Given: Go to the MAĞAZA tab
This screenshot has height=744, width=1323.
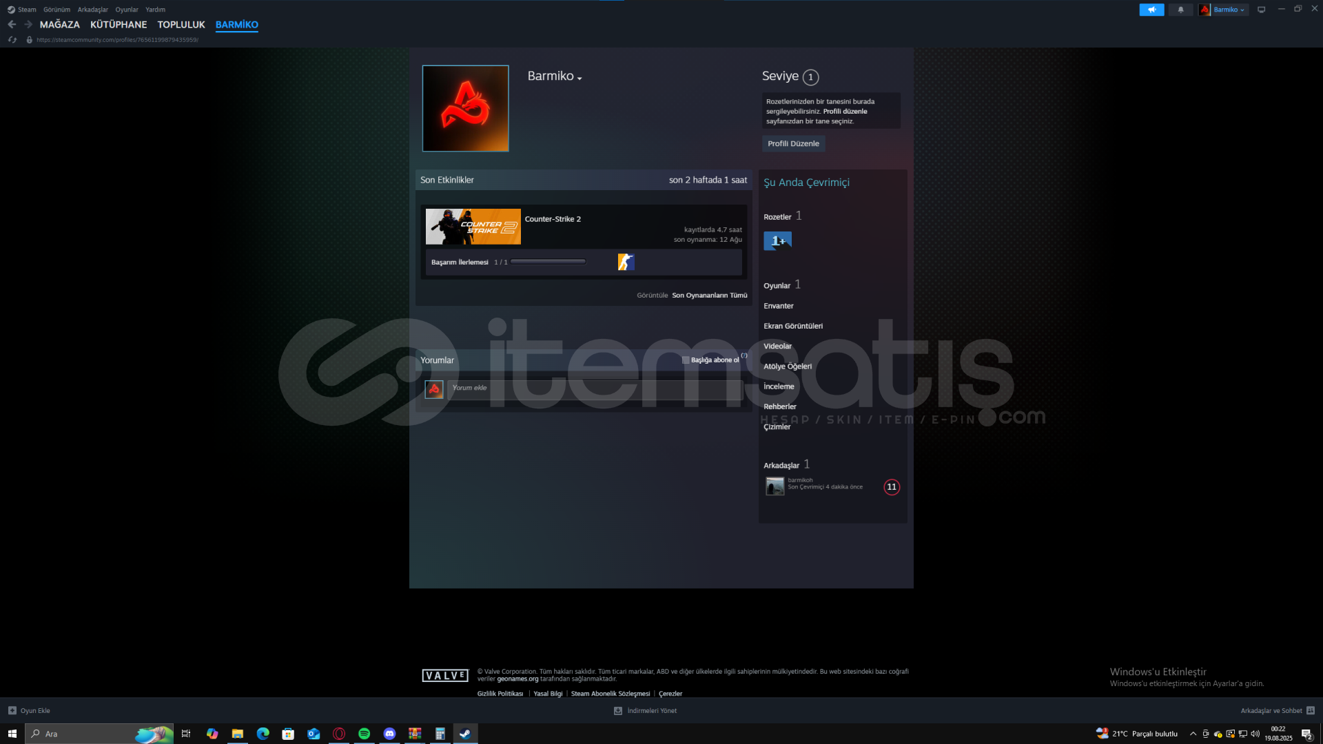Looking at the screenshot, I should tap(60, 25).
